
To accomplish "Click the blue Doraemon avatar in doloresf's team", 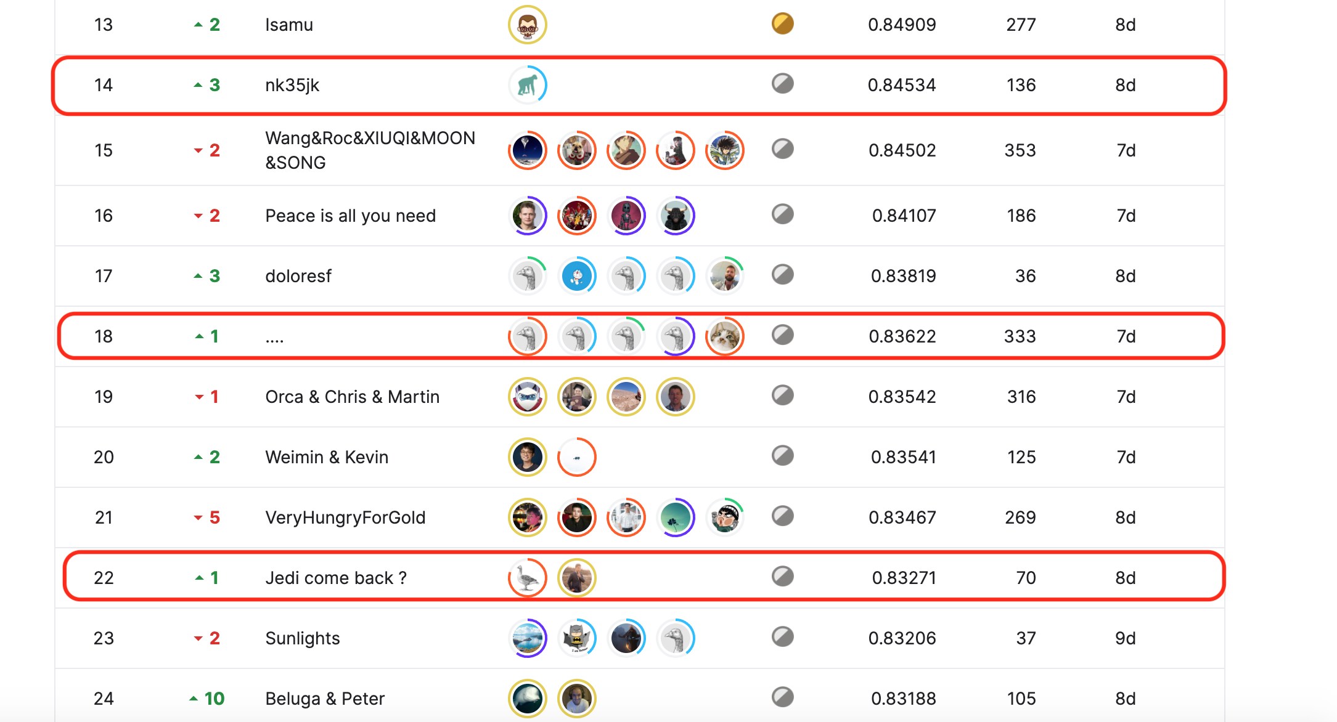I will point(577,276).
